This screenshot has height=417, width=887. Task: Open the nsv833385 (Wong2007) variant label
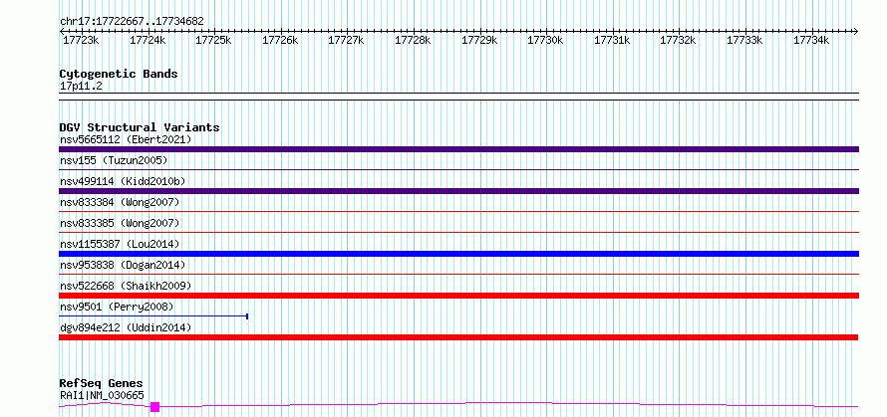[120, 223]
